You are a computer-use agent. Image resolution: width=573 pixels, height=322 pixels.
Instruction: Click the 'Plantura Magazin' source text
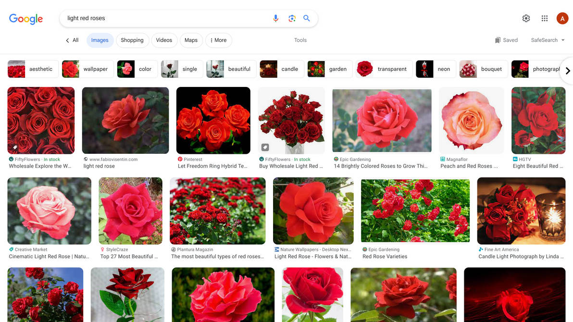[x=195, y=249]
